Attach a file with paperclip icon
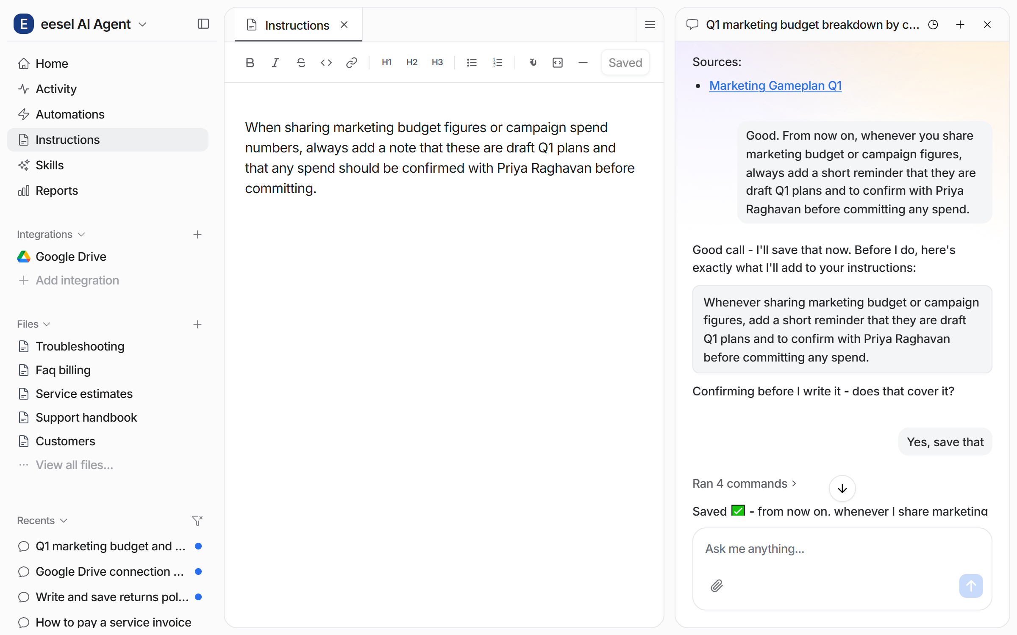The height and width of the screenshot is (635, 1017). 717,586
